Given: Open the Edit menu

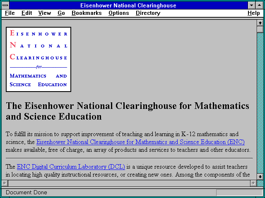Looking at the screenshot, I should (x=26, y=13).
